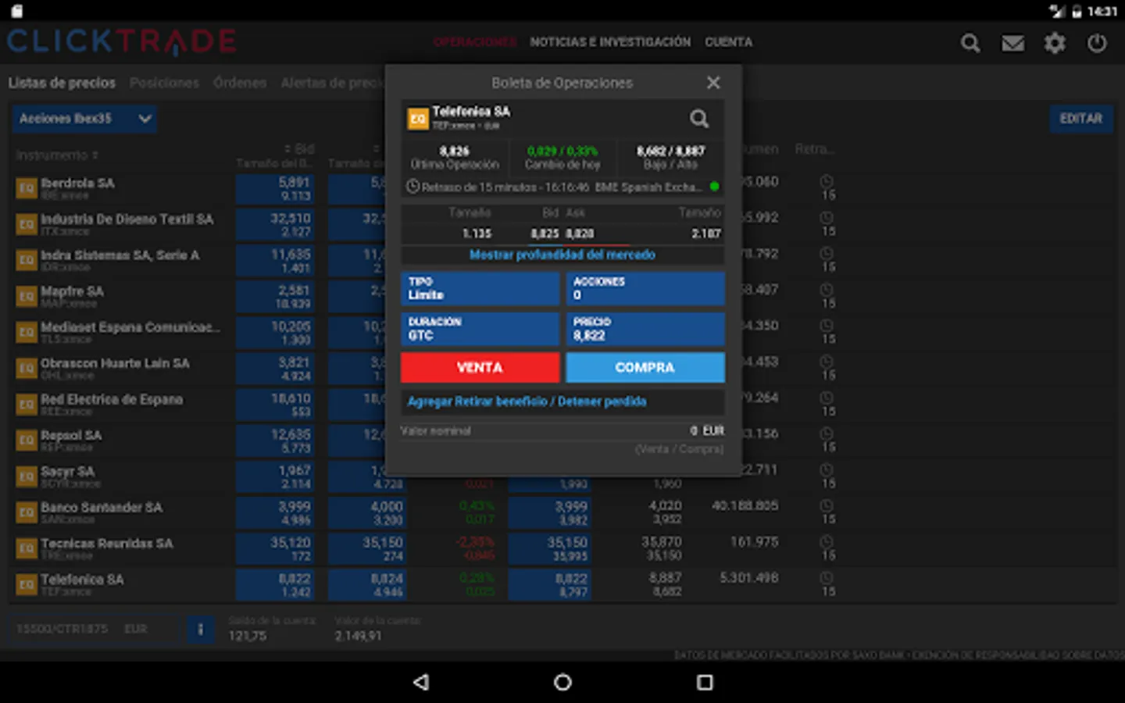Tap EQ icon in Telefonica SA list row

pos(27,584)
